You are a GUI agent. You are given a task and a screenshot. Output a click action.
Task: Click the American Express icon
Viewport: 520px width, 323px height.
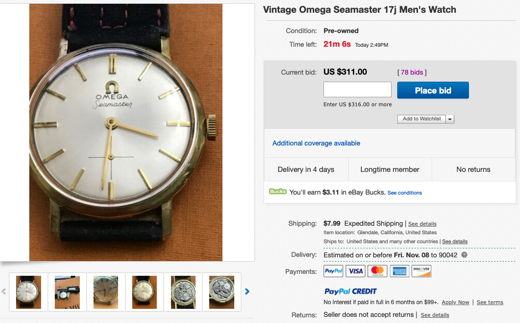click(399, 271)
